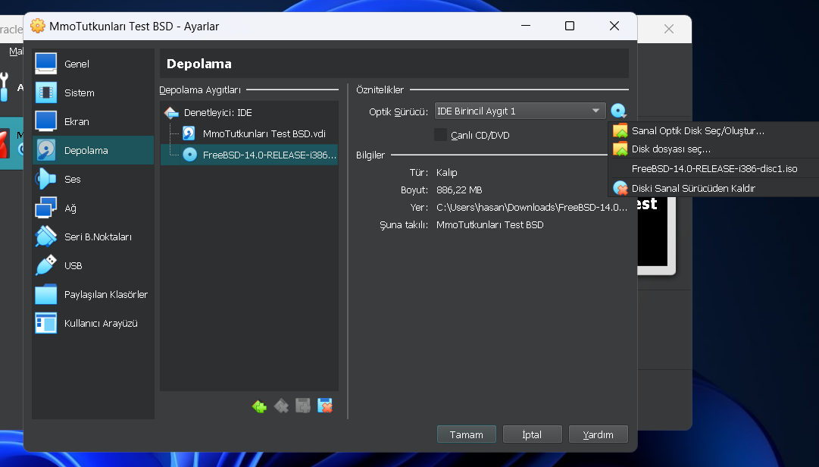Click the Şuna takılı value MmoTutkunları Test BSD
Image resolution: width=819 pixels, height=467 pixels.
pyautogui.click(x=490, y=224)
